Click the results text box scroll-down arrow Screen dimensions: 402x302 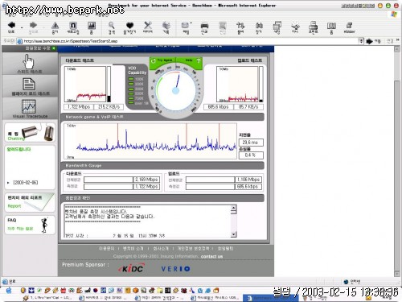click(x=234, y=234)
